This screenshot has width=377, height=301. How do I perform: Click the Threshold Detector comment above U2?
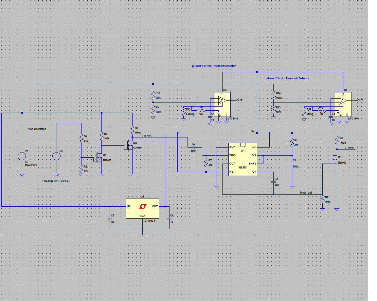pos(214,66)
